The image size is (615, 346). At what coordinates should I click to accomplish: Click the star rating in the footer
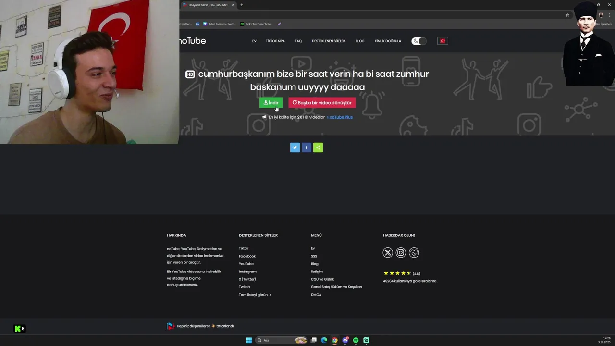pos(397,273)
